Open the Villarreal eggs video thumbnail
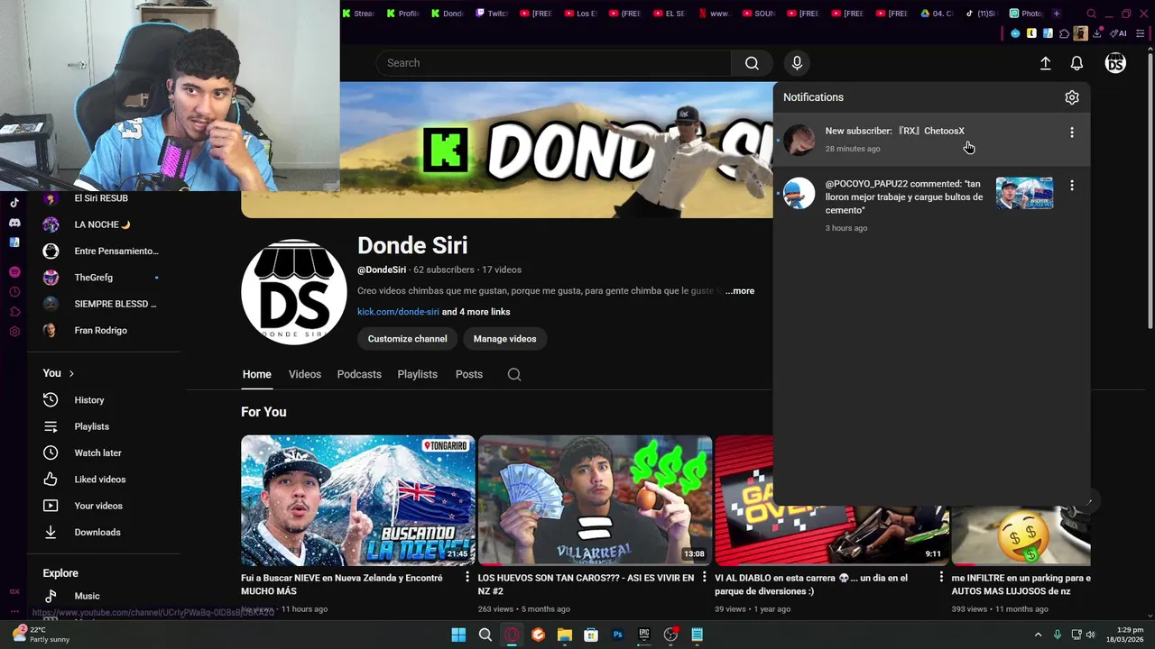This screenshot has width=1155, height=649. [x=595, y=500]
